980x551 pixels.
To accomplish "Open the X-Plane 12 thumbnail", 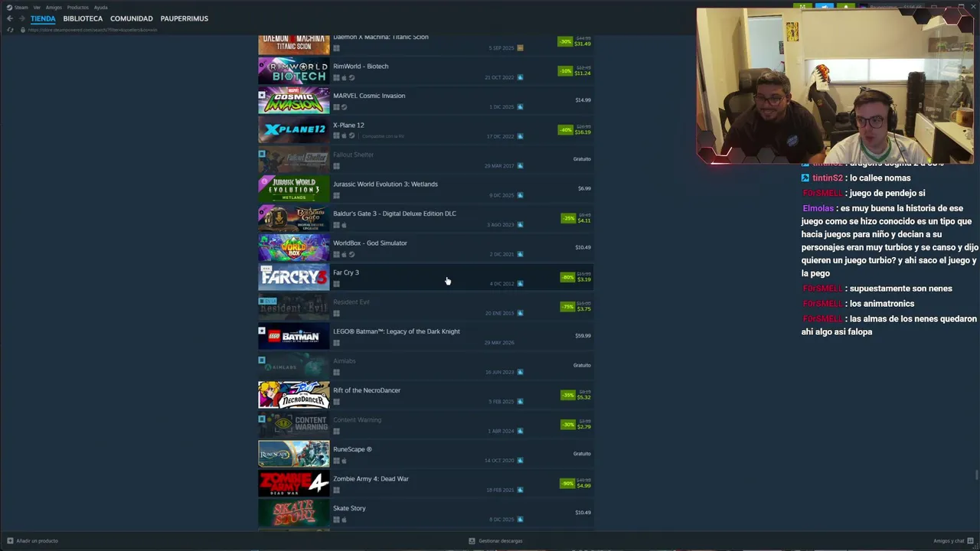I will [294, 130].
